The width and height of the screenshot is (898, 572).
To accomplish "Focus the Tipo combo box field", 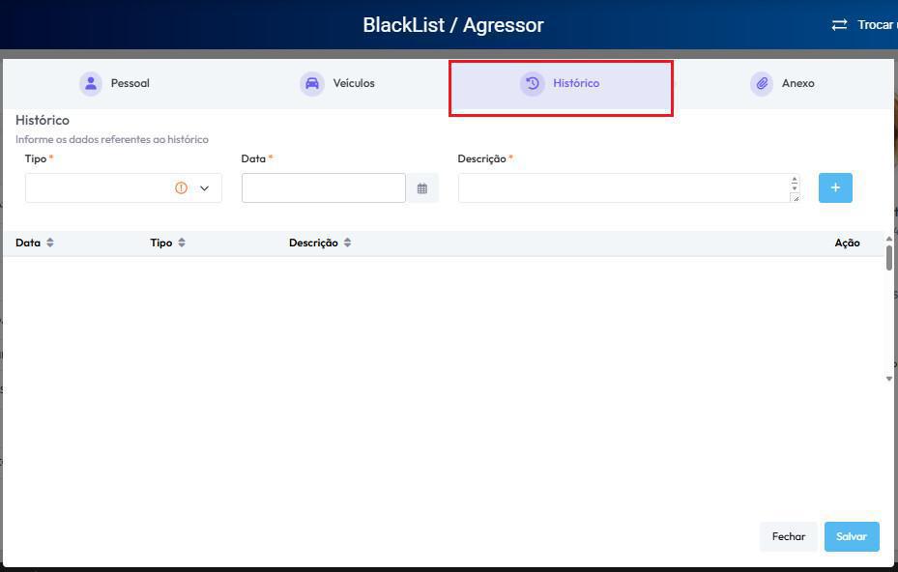I will 123,187.
